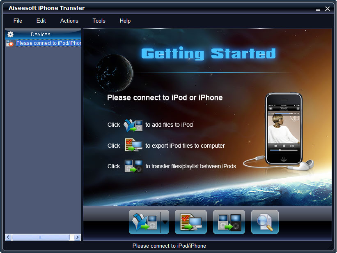
Task: Open the search magnifier icon on the toolbar
Action: tap(265, 222)
